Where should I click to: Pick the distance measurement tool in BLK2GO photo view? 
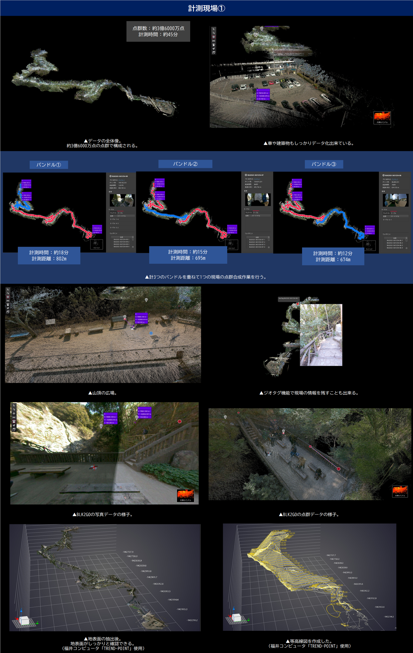coord(14,418)
